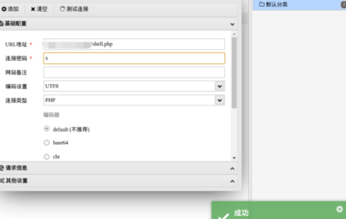This screenshot has height=219, width=346.
Task: Select the chr encoder radio
Action: pyautogui.click(x=46, y=157)
